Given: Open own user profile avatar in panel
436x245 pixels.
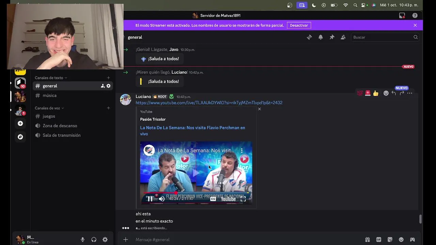Looking at the screenshot, I should 20,239.
